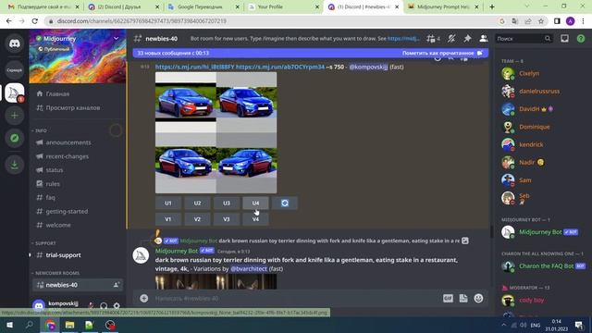Create variations with V1 button
Viewport: 592px width, 333px height.
click(168, 219)
